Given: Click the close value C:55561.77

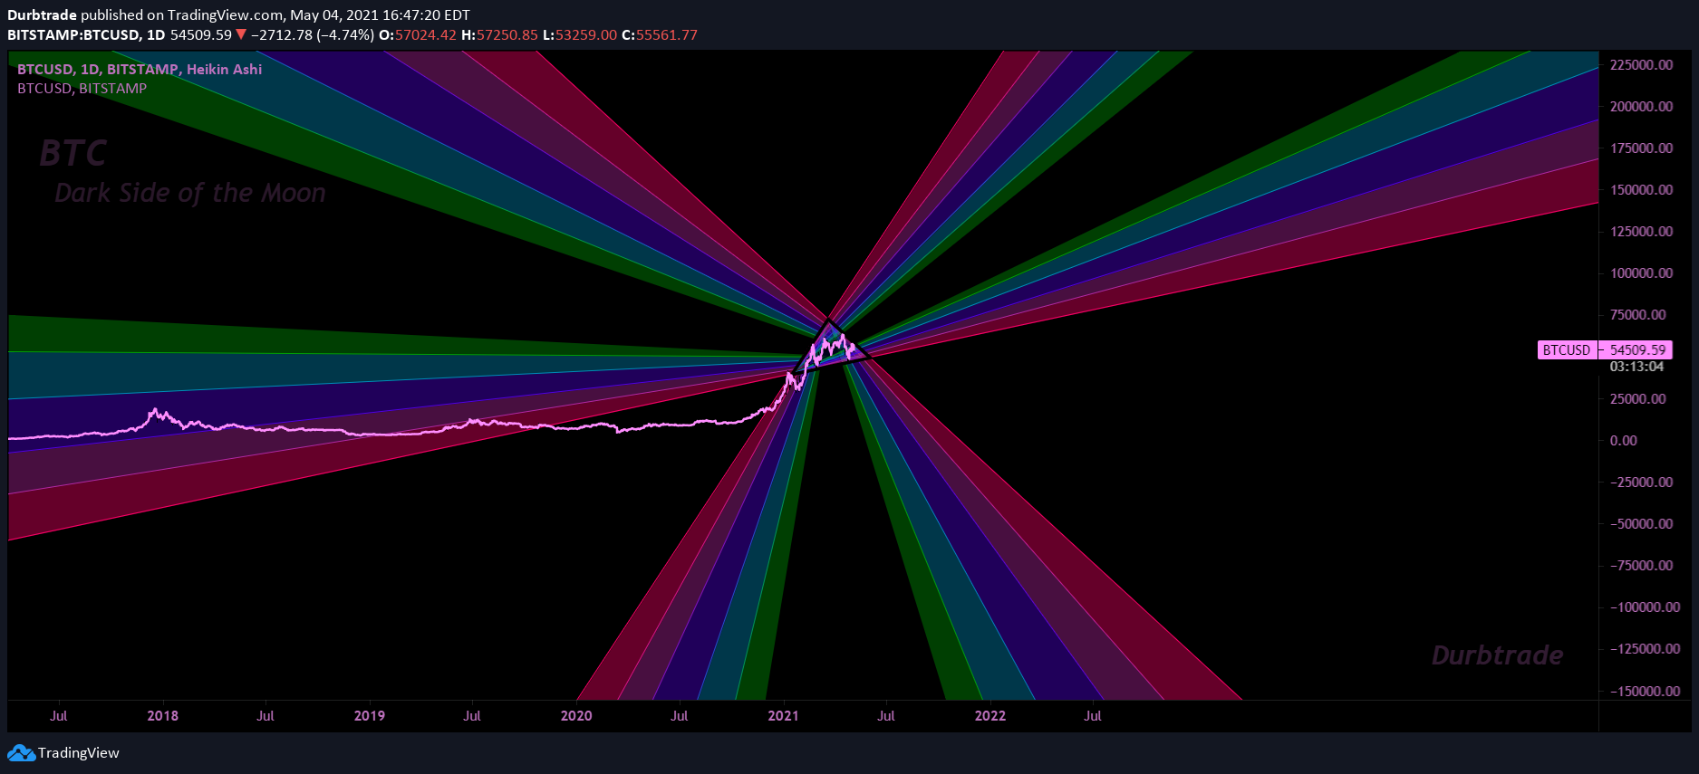Looking at the screenshot, I should [x=660, y=34].
